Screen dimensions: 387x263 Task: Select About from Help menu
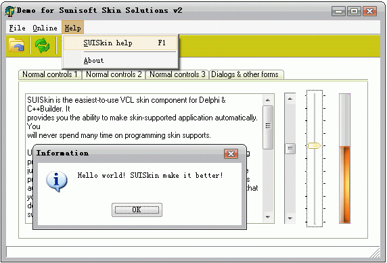tap(120, 60)
